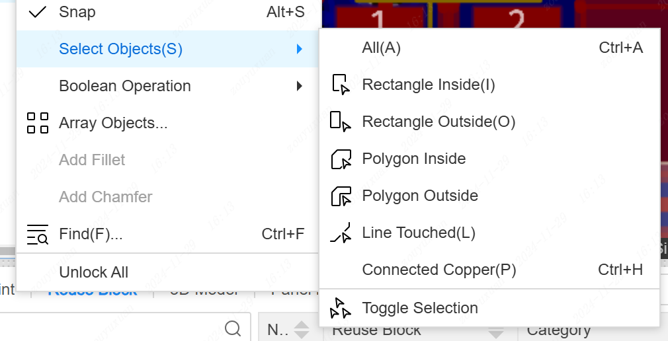Viewport: 668px width, 341px height.
Task: Expand the Boolean Operation submenu arrow
Action: tap(300, 86)
